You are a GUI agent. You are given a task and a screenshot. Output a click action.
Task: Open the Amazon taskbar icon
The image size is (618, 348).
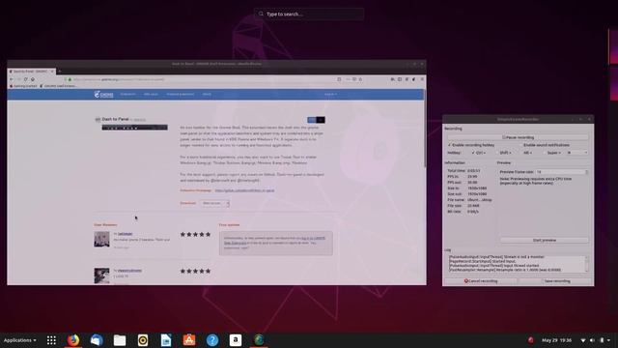pos(236,340)
